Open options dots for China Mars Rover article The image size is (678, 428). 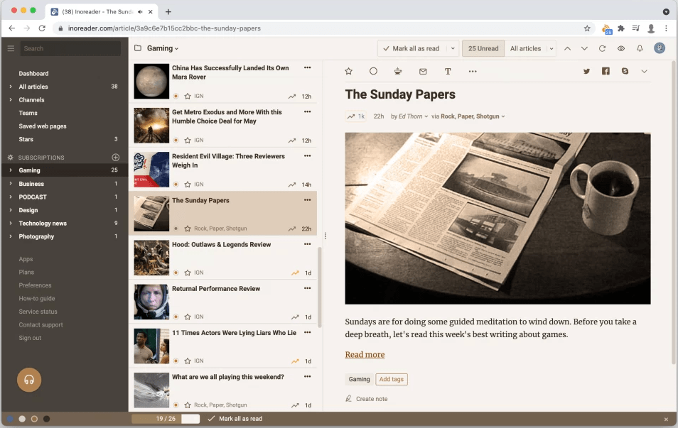pos(308,68)
